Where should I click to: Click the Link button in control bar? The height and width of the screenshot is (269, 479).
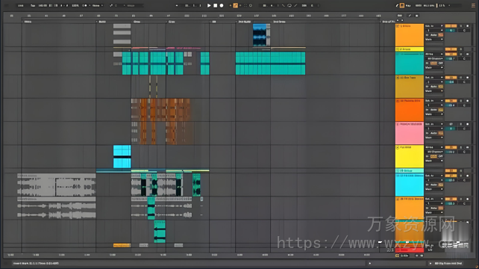pos(21,5)
